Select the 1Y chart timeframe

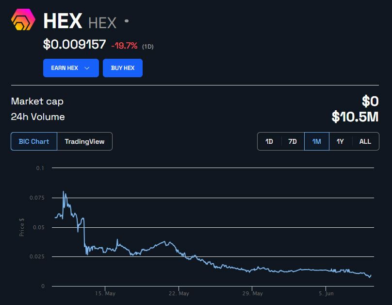click(x=340, y=141)
